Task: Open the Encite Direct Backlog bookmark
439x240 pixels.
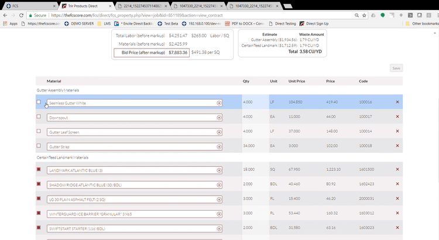Action: [x=134, y=23]
